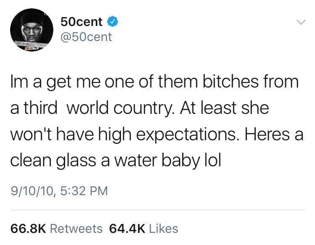Open the tweet options chevron menu
The height and width of the screenshot is (245, 315).
pos(301,22)
